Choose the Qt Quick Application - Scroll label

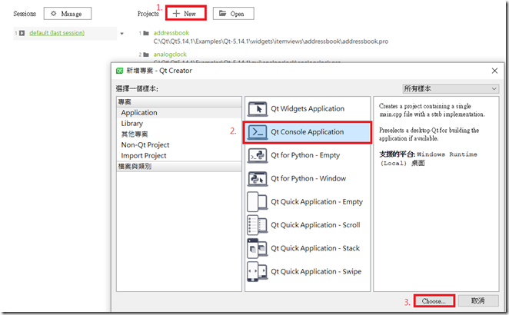(x=315, y=225)
